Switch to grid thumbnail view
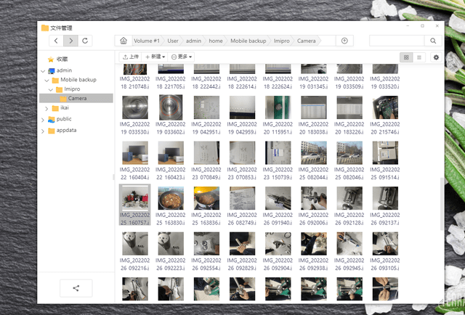 point(407,57)
